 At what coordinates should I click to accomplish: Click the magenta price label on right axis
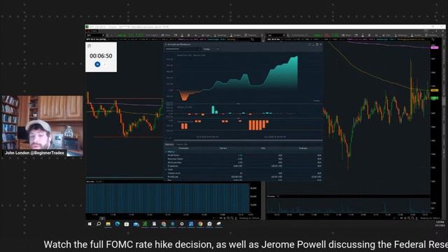434,48
